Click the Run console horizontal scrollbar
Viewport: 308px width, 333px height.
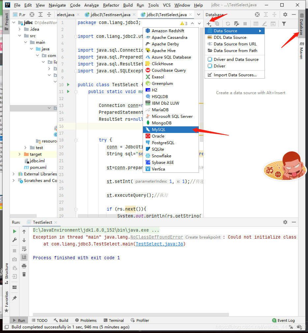coord(131,314)
